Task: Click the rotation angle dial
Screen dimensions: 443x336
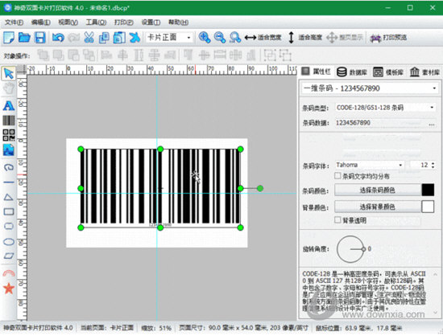Action: tap(351, 249)
